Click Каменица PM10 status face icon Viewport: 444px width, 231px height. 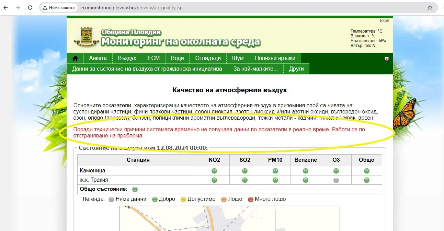pyautogui.click(x=275, y=171)
